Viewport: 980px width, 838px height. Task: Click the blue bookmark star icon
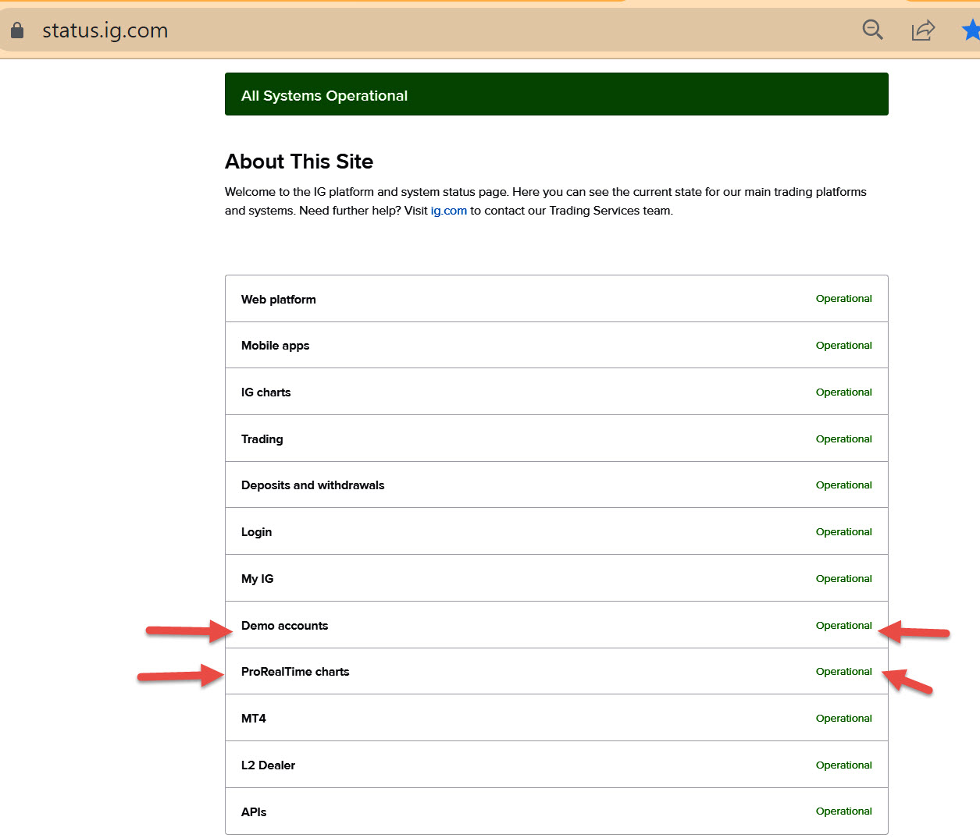971,30
